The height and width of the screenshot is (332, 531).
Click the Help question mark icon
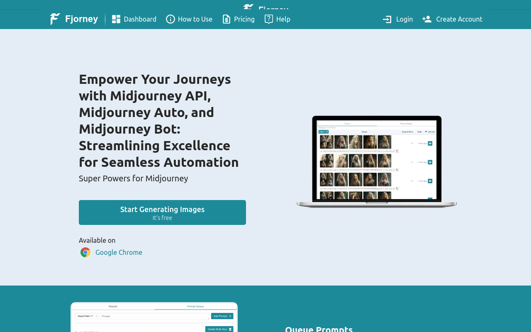click(269, 19)
